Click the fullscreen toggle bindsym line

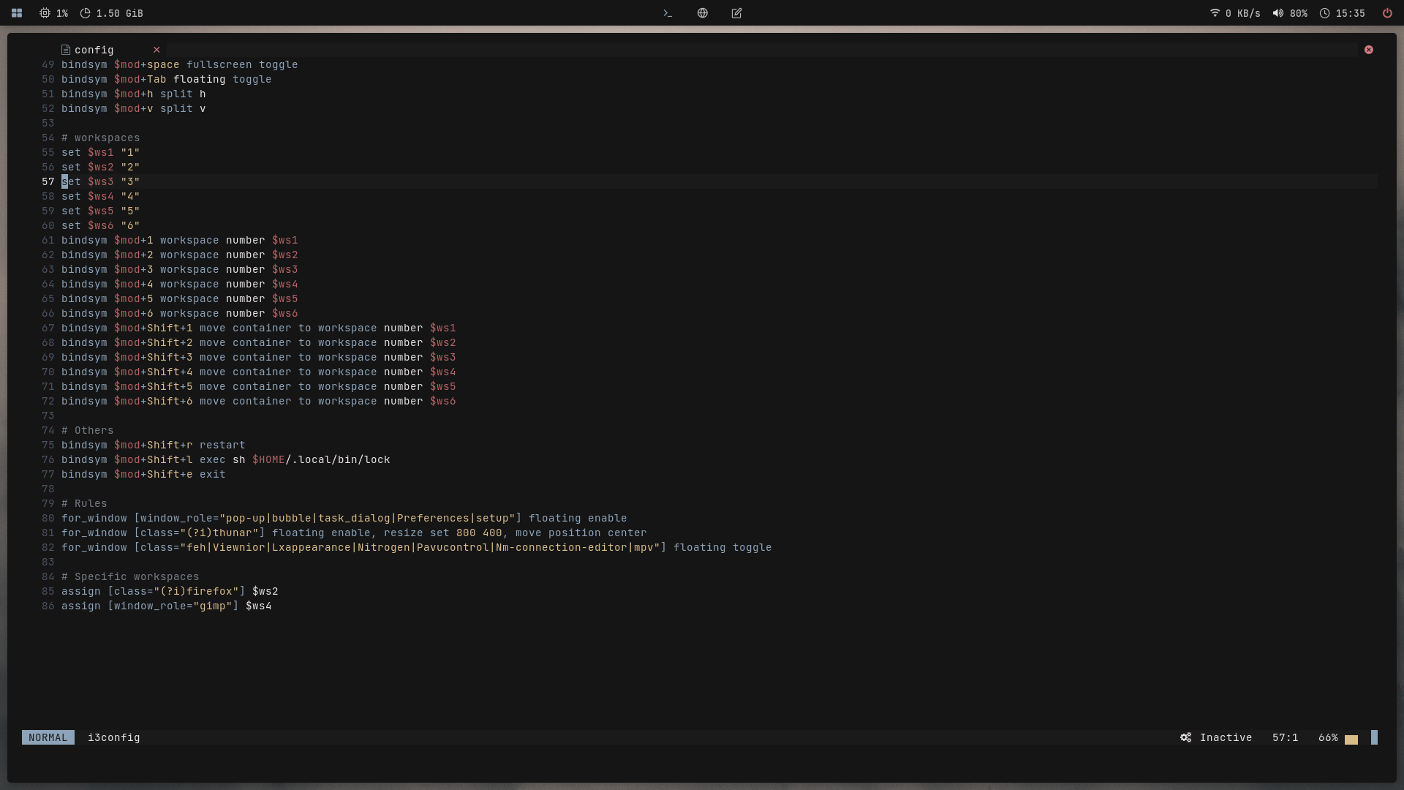pos(179,64)
